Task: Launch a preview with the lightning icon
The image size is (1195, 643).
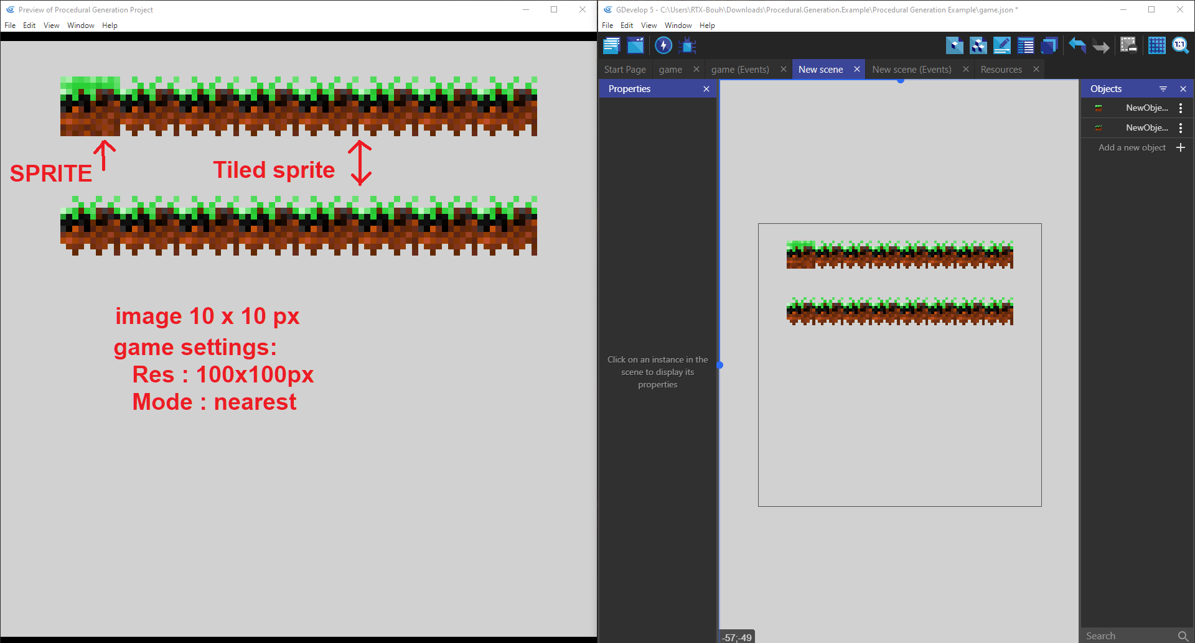Action: click(663, 45)
